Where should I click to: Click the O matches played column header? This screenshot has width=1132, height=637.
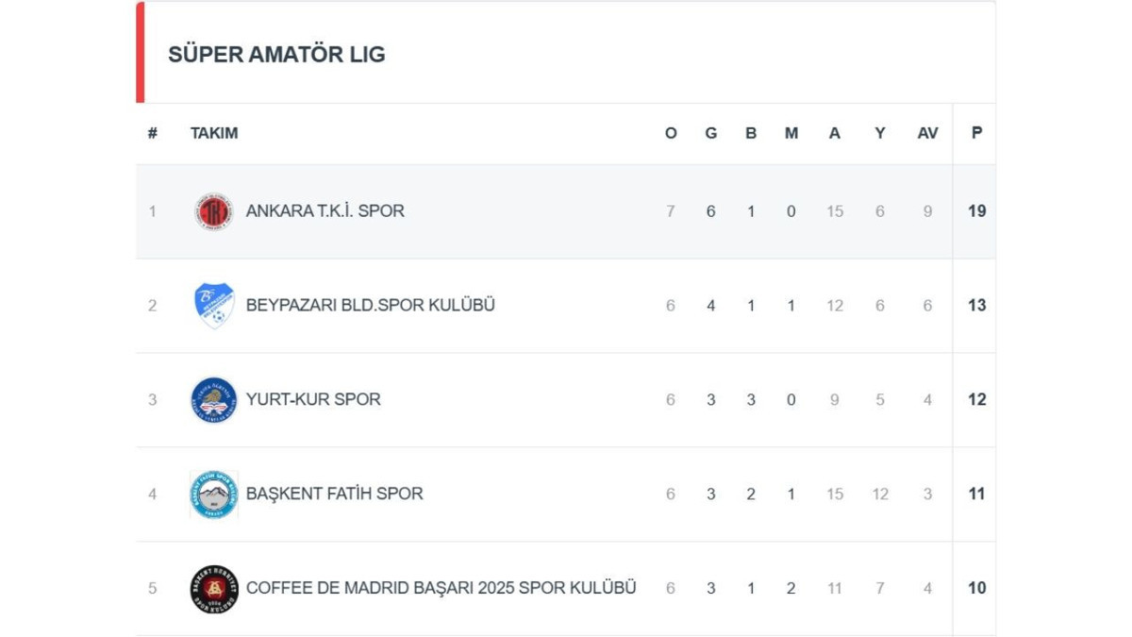coord(671,134)
